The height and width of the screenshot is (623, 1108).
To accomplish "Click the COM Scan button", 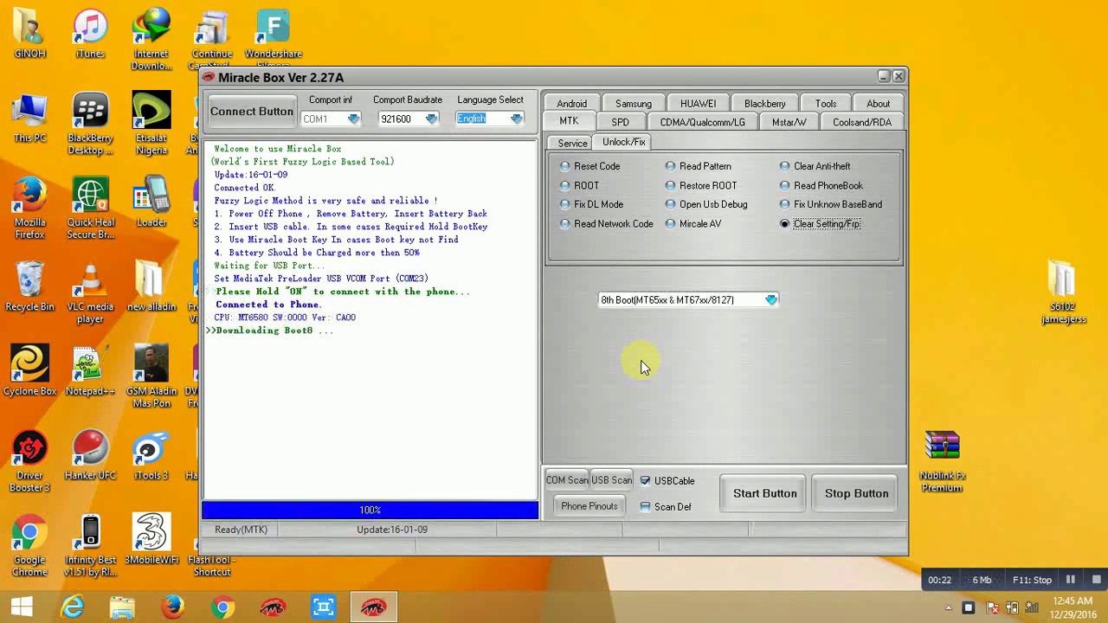I will pyautogui.click(x=567, y=480).
